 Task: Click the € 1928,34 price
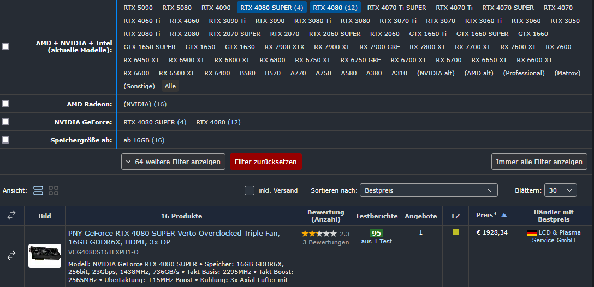(x=492, y=232)
